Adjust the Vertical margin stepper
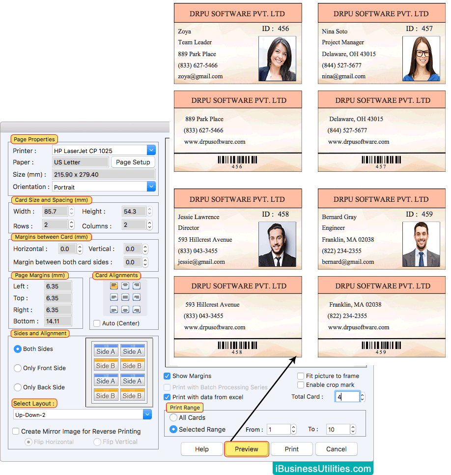 pos(145,249)
